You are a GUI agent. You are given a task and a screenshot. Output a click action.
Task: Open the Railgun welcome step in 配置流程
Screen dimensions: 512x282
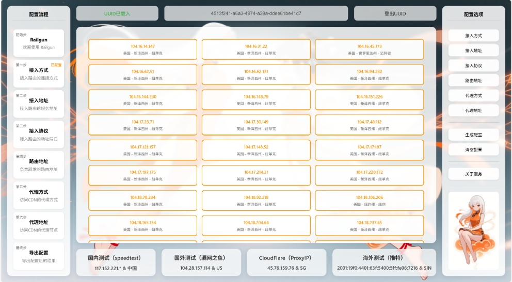click(x=39, y=43)
